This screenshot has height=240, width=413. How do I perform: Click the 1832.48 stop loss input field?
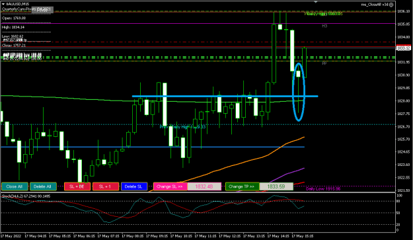(204, 186)
